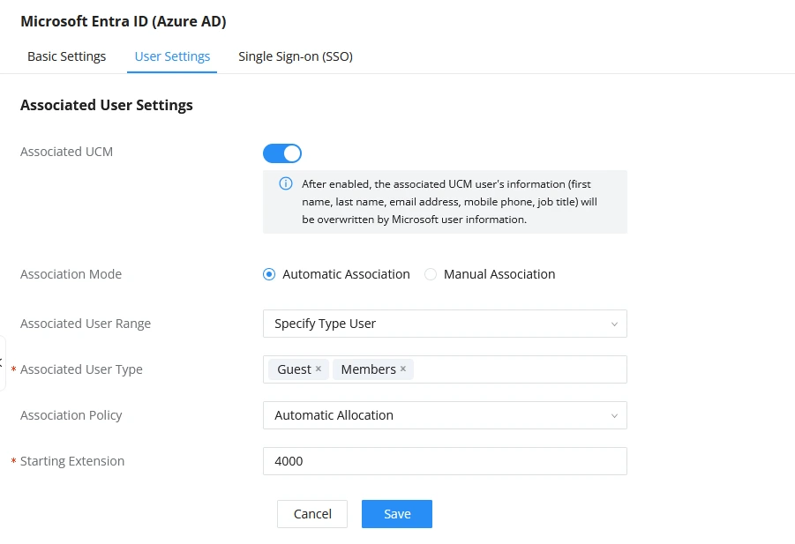795x544 pixels.
Task: Open the Basic Settings tab
Action: tap(66, 56)
